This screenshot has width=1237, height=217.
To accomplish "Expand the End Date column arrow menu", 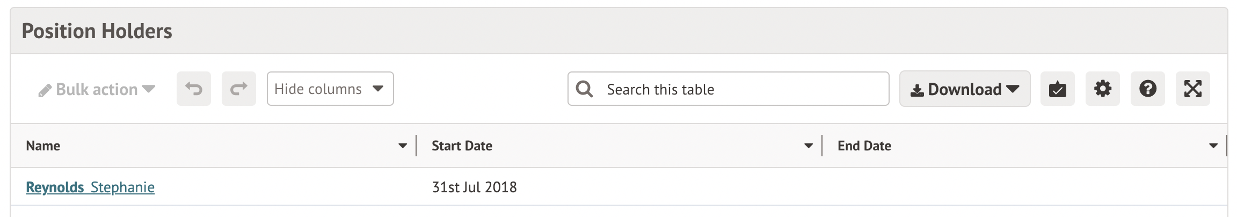I will pos(1213,146).
